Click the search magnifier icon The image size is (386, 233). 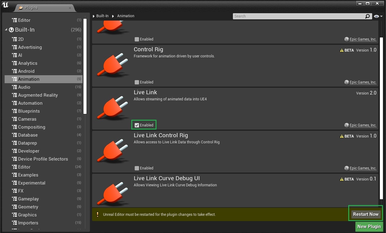pos(367,16)
